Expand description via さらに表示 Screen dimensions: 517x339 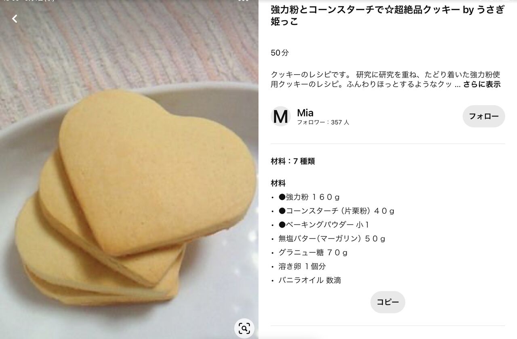pos(482,84)
